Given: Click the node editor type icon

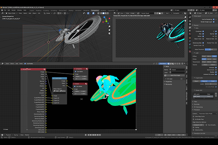Looking at the screenshot, I should tap(3, 64).
